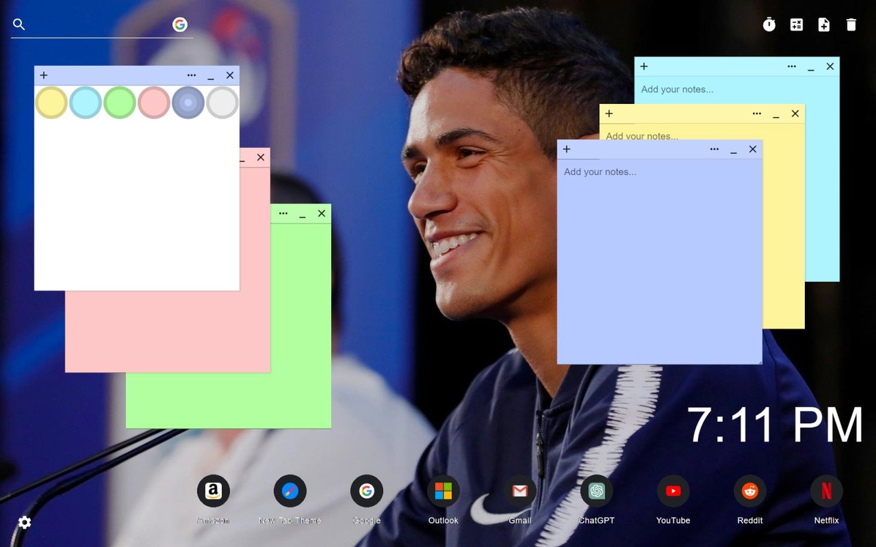This screenshot has height=547, width=876.
Task: Click in the cyan note text area
Action: click(x=736, y=90)
